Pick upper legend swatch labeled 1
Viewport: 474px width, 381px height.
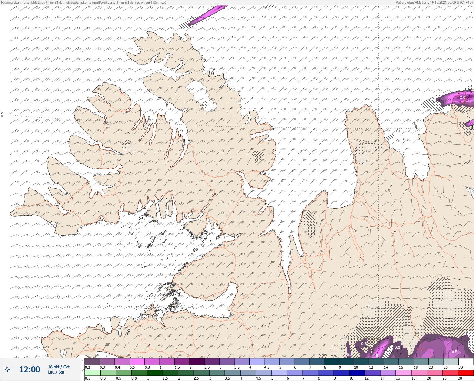click(x=167, y=361)
